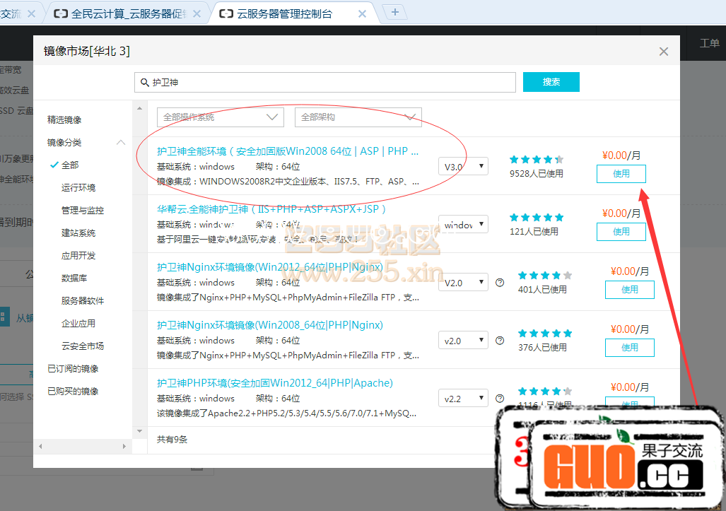Close the 镜像市场 dialog with X icon
This screenshot has width=726, height=511.
(x=663, y=52)
